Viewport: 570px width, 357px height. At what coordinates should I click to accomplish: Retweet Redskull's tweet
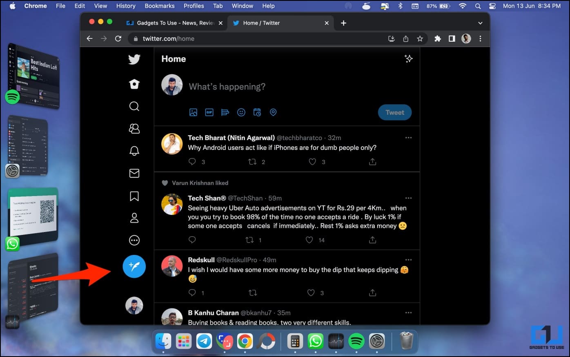(253, 292)
